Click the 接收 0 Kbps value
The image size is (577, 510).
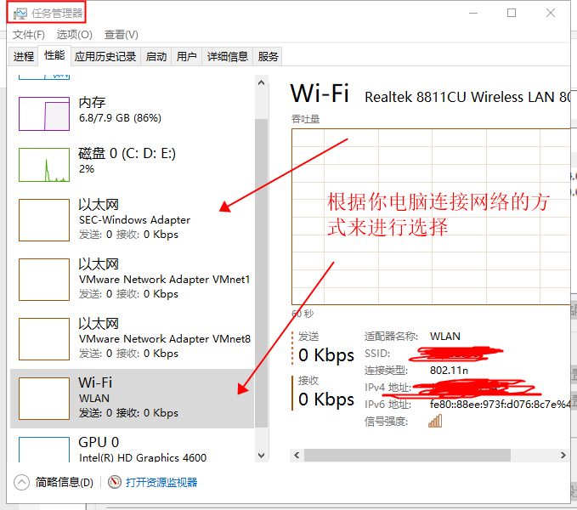coord(326,399)
